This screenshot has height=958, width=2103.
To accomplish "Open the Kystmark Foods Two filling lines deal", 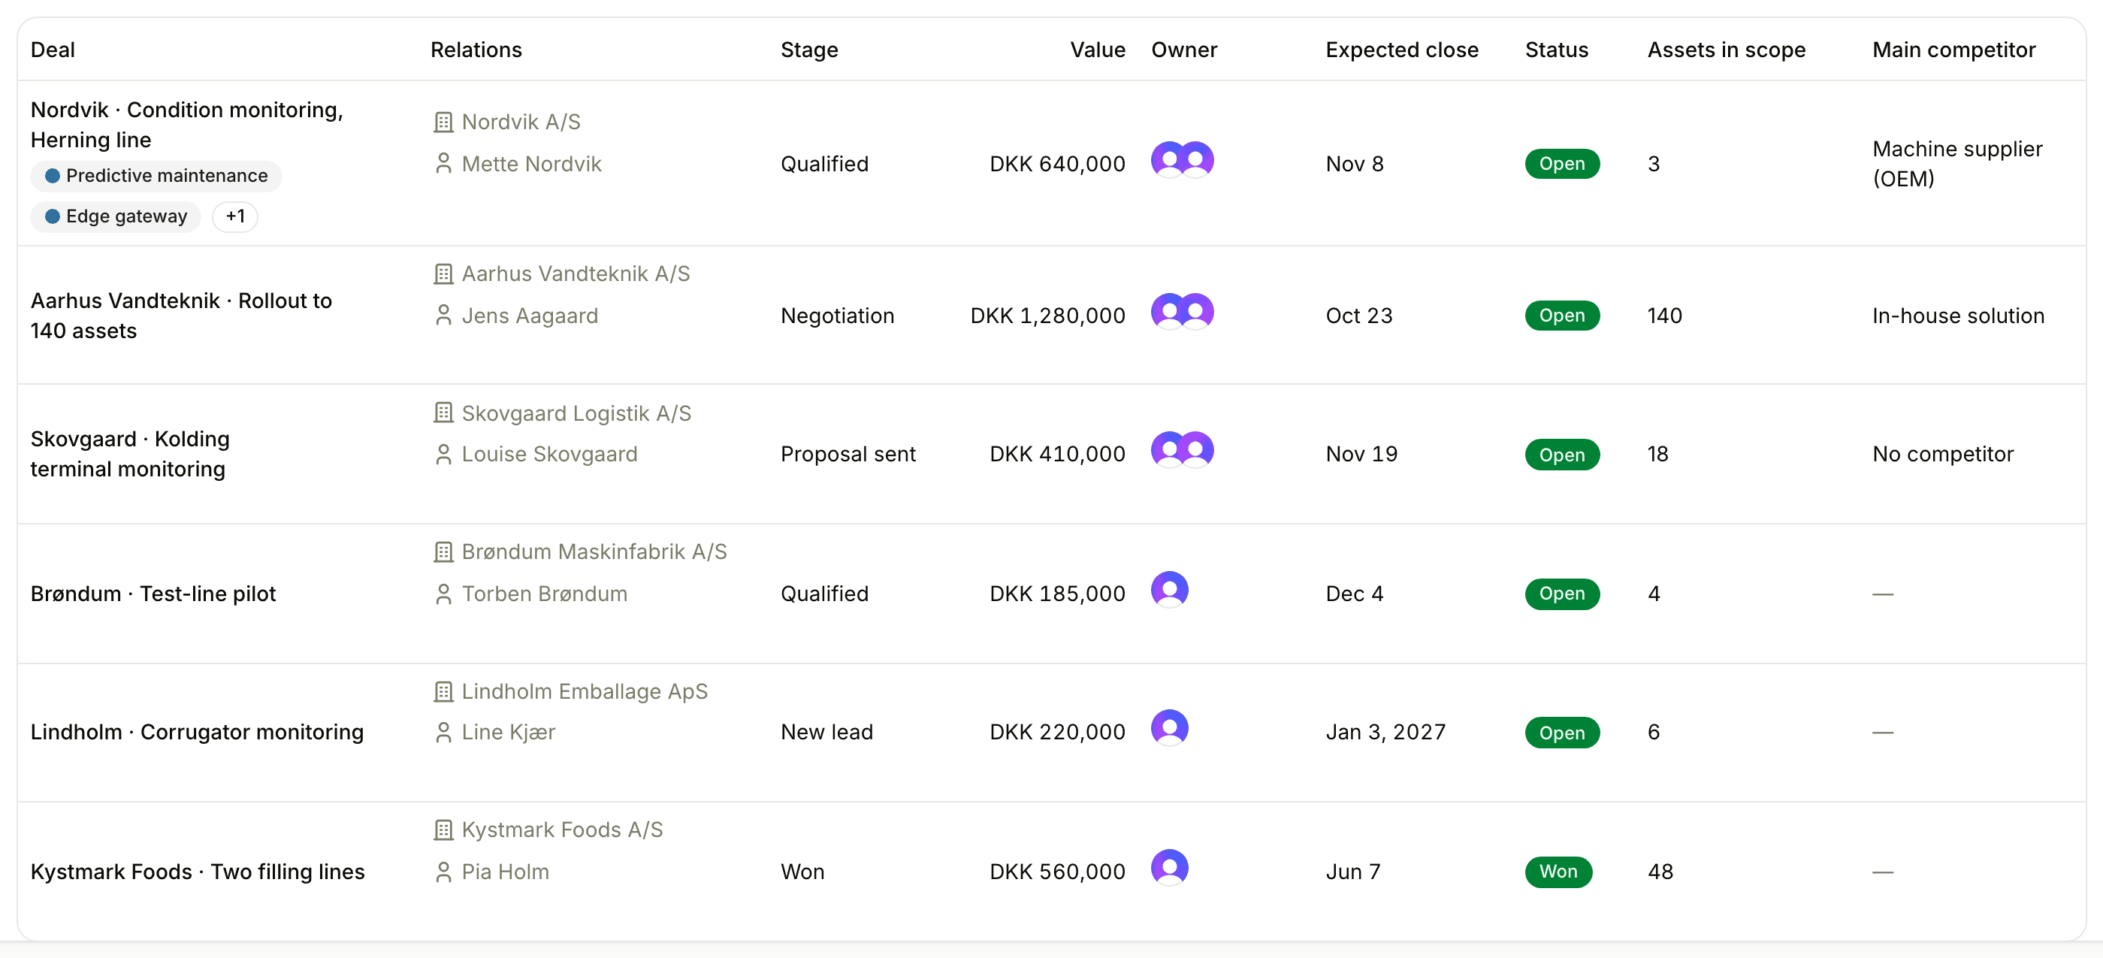I will pos(198,872).
